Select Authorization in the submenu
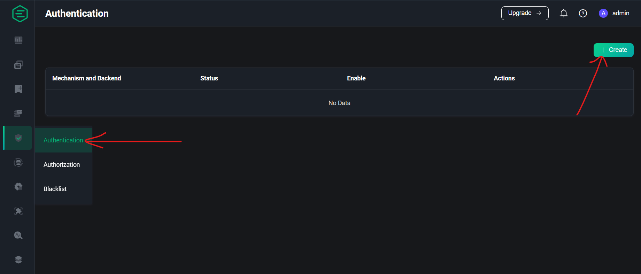Viewport: 641px width, 274px height. [63, 165]
